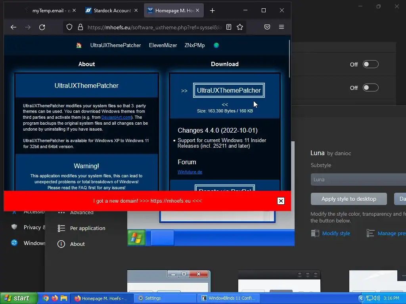The image size is (406, 304).
Task: Click the Manage presets list icon
Action: point(371,233)
